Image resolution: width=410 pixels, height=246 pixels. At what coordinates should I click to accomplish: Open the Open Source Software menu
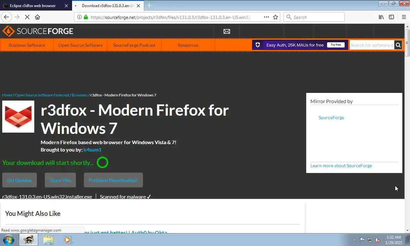click(80, 45)
